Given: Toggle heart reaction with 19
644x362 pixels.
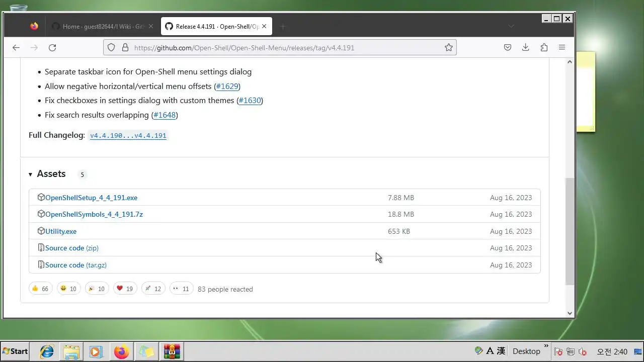Looking at the screenshot, I should 125,289.
